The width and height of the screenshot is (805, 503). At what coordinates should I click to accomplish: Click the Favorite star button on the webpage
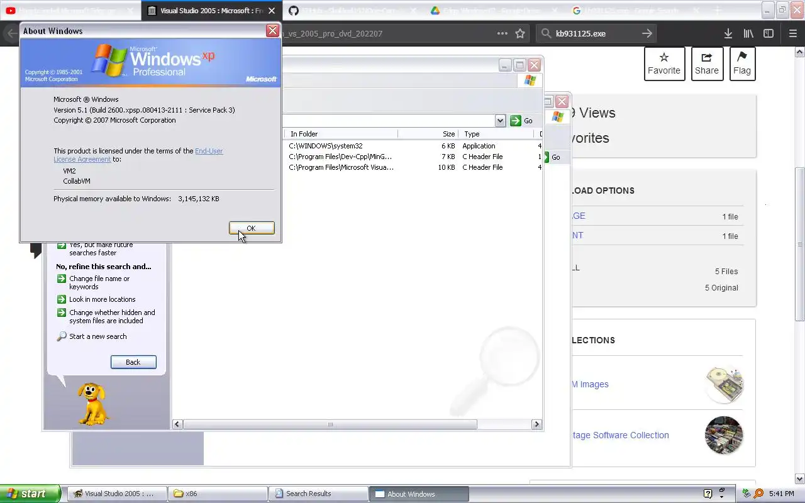pyautogui.click(x=664, y=64)
